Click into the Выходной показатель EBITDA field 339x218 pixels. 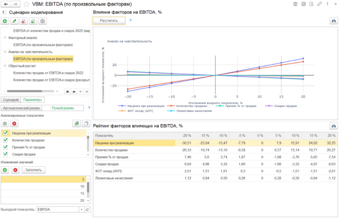(x=58, y=210)
